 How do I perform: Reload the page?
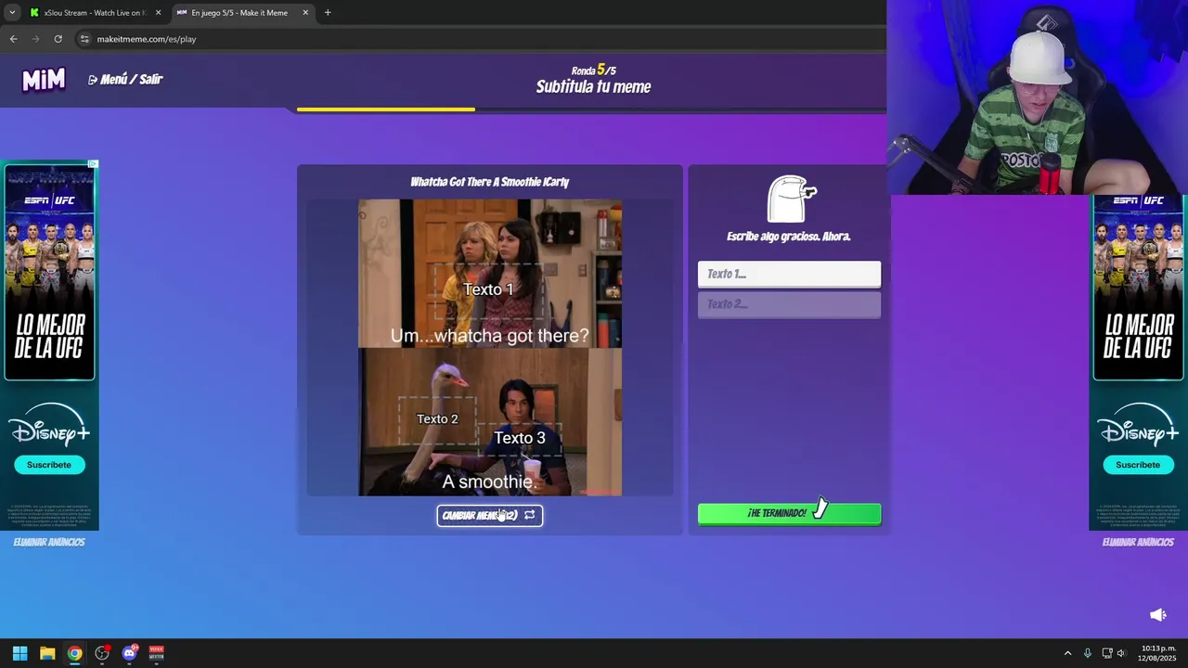tap(58, 39)
